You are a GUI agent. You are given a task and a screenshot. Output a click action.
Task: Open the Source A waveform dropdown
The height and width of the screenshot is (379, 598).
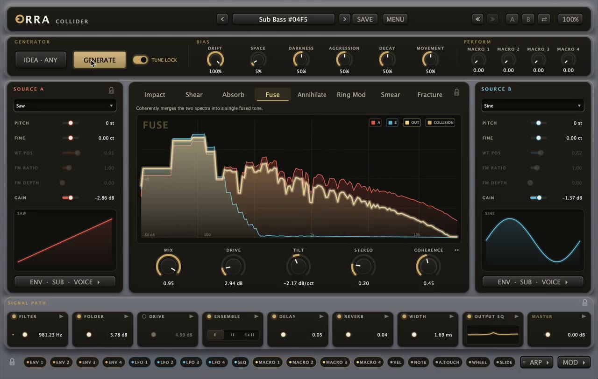64,106
